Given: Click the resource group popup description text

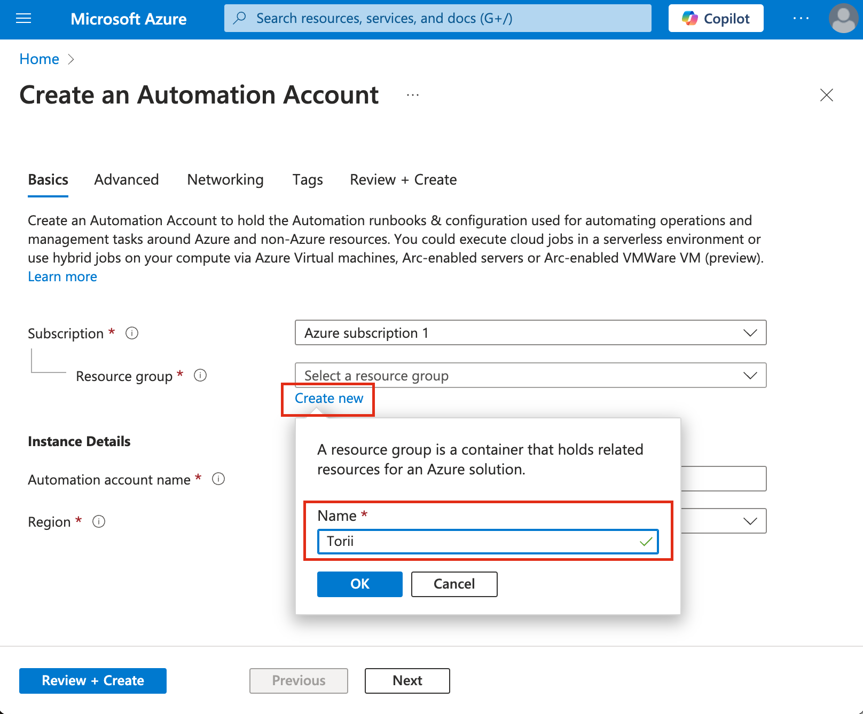Looking at the screenshot, I should click(x=480, y=459).
